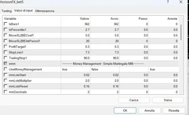
Task: Click the Passo column header
Action: 134,19
